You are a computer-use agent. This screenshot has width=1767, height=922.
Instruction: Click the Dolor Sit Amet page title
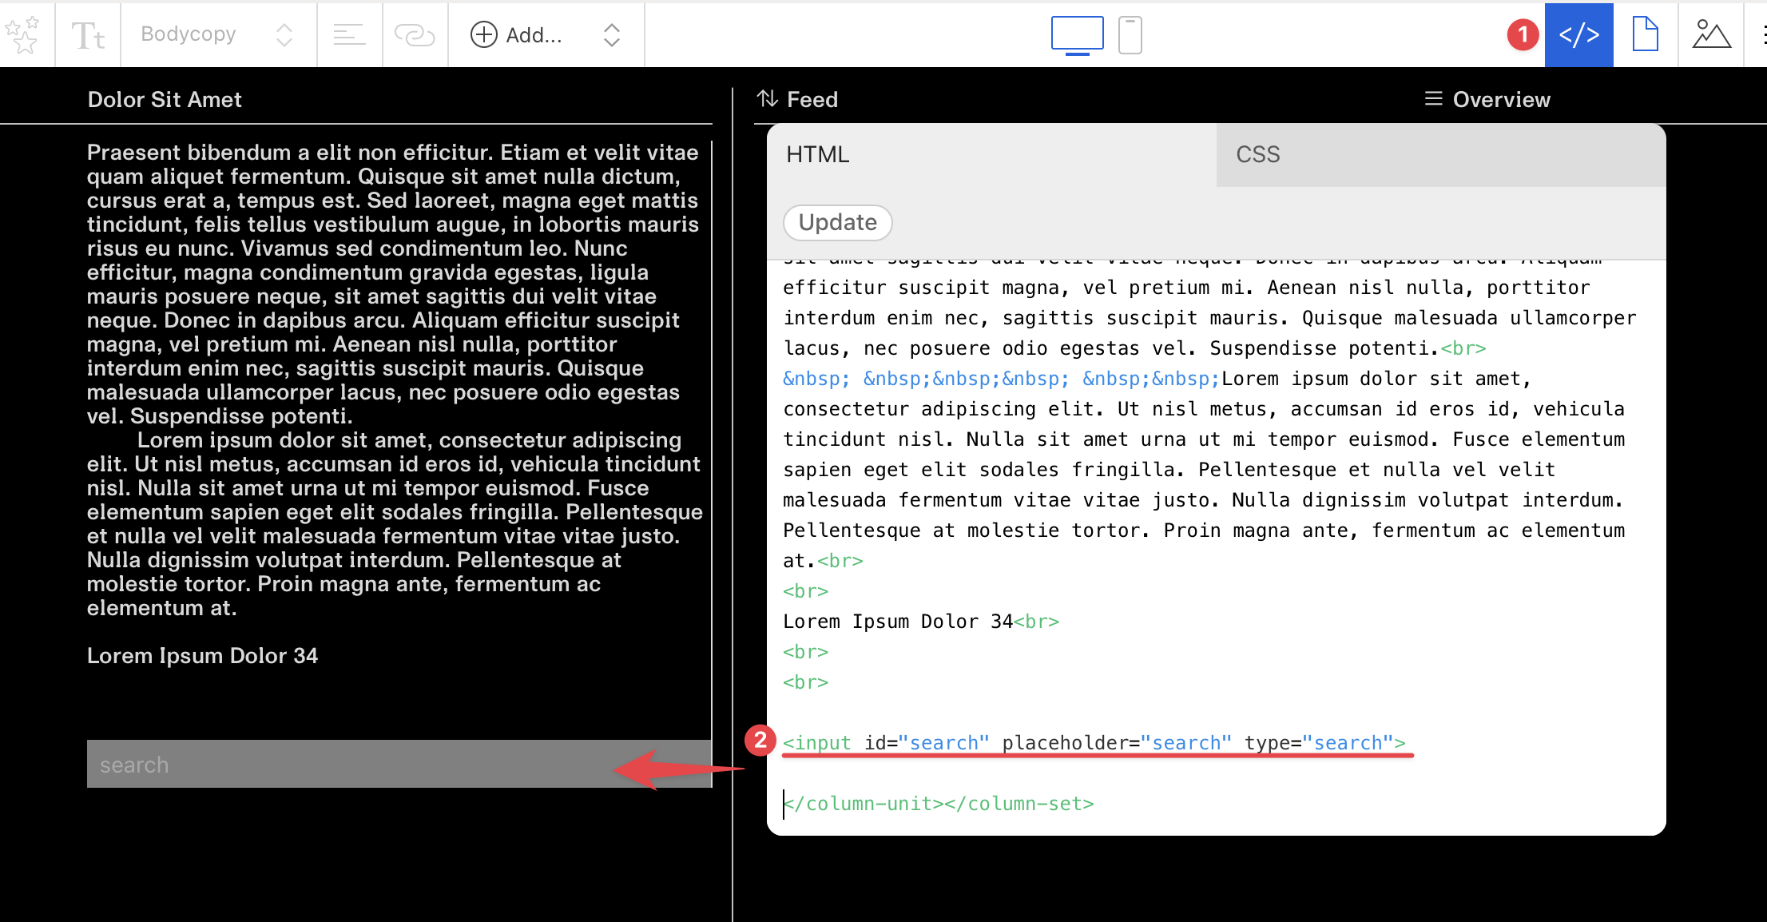pos(165,99)
